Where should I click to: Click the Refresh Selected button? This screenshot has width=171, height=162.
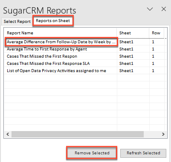[x=143, y=153]
